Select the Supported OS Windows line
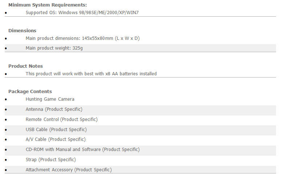284x176 pixels. pos(82,13)
